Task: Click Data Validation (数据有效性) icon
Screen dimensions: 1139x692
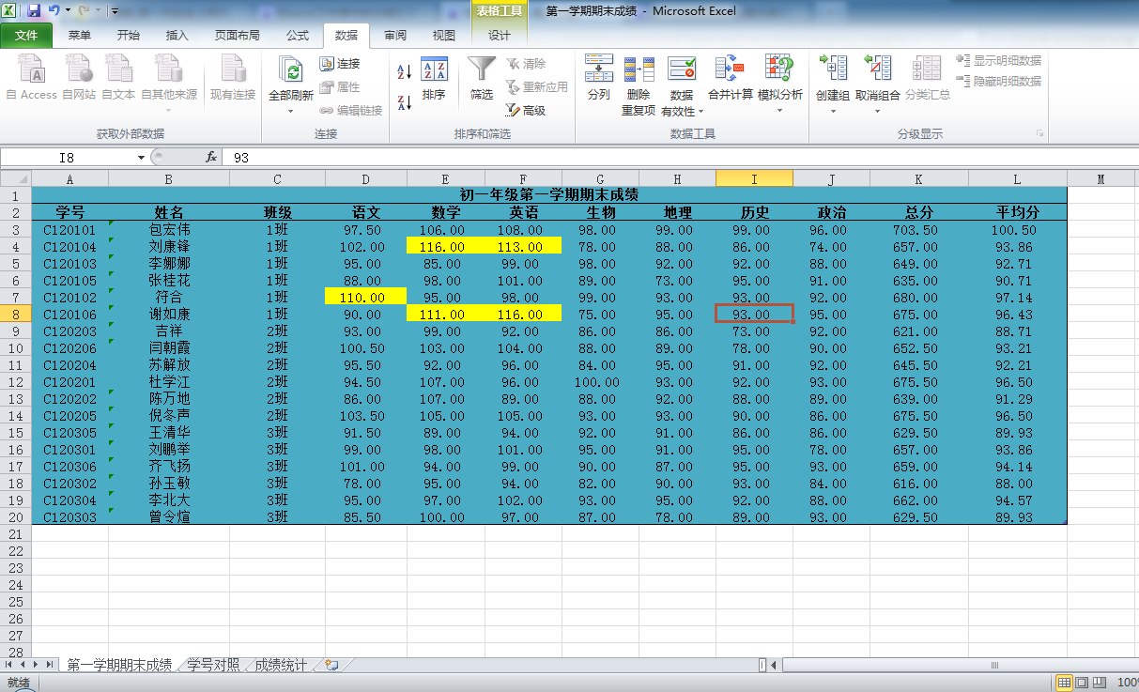Action: click(x=682, y=69)
